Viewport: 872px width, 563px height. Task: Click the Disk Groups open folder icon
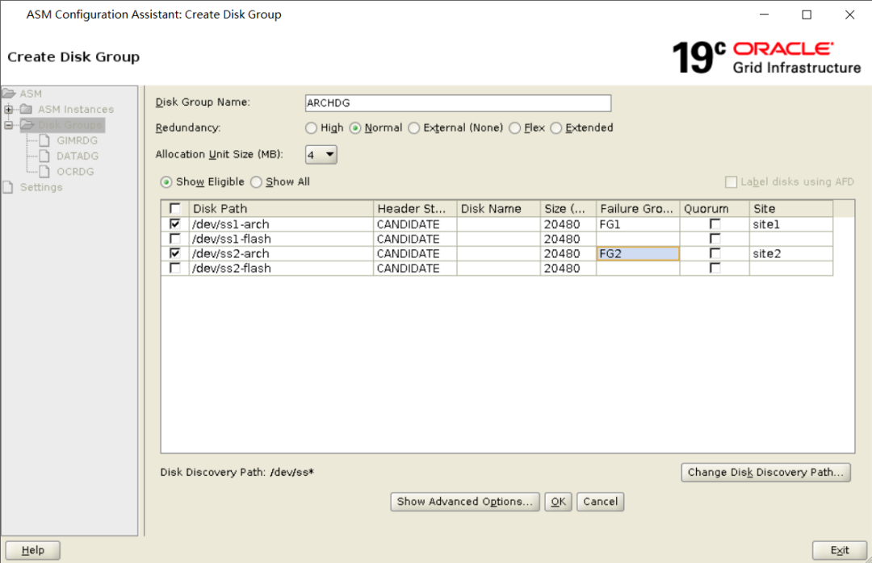click(27, 124)
